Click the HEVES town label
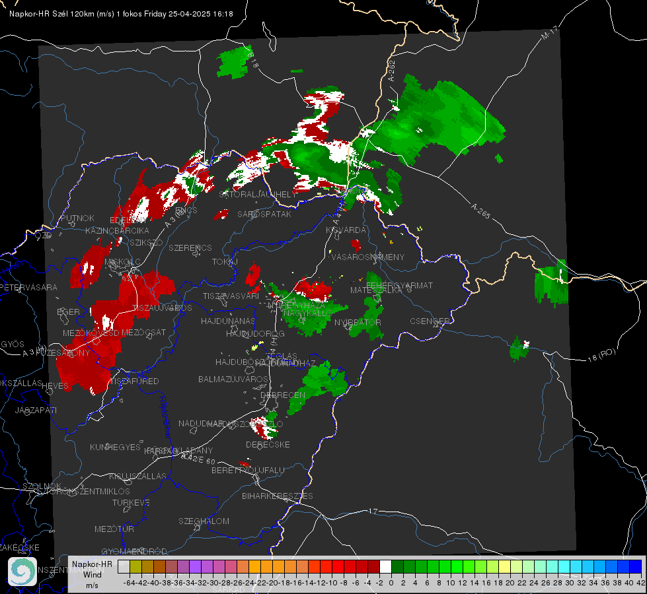 56,386
